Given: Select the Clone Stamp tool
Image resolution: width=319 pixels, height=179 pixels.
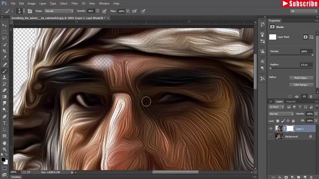Looking at the screenshot, I should [4, 78].
